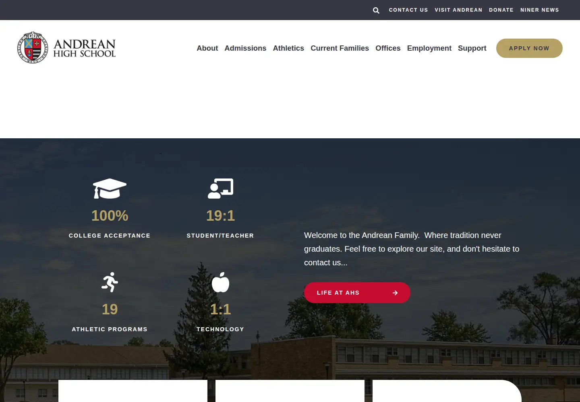The width and height of the screenshot is (580, 402).
Task: Click the apple technology icon
Action: point(220,282)
